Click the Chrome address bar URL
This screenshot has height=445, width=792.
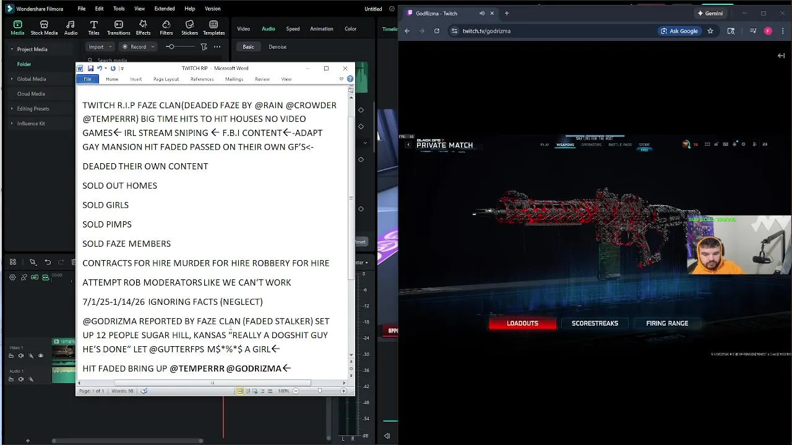pos(486,31)
